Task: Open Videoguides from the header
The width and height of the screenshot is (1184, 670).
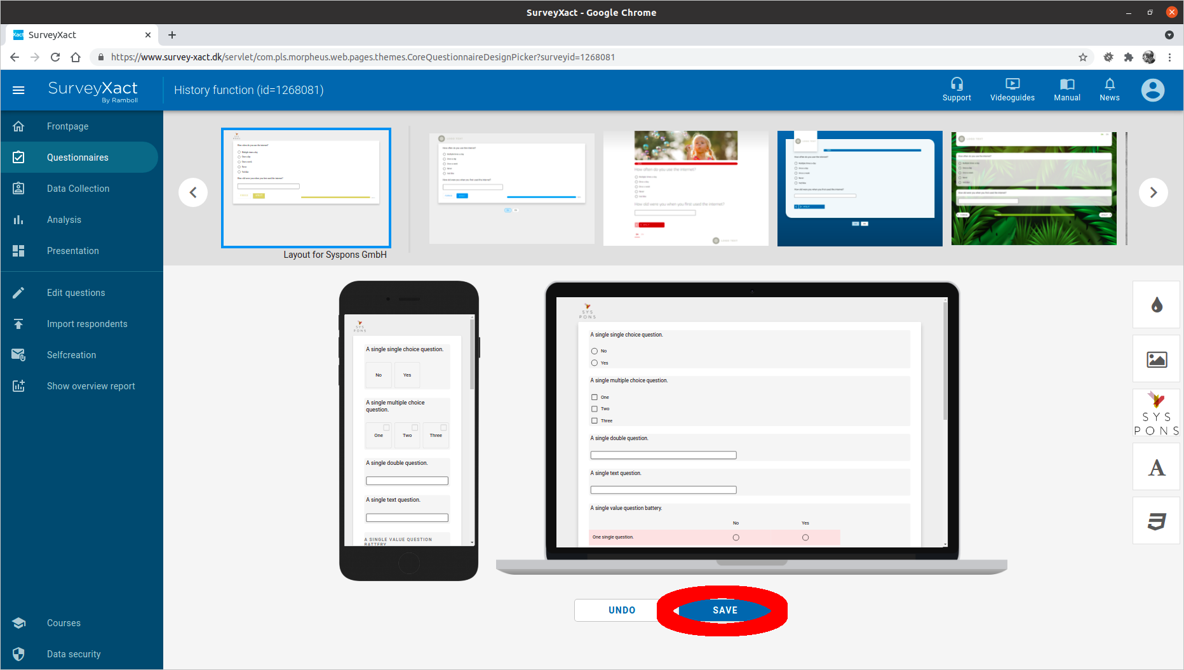Action: (x=1012, y=90)
